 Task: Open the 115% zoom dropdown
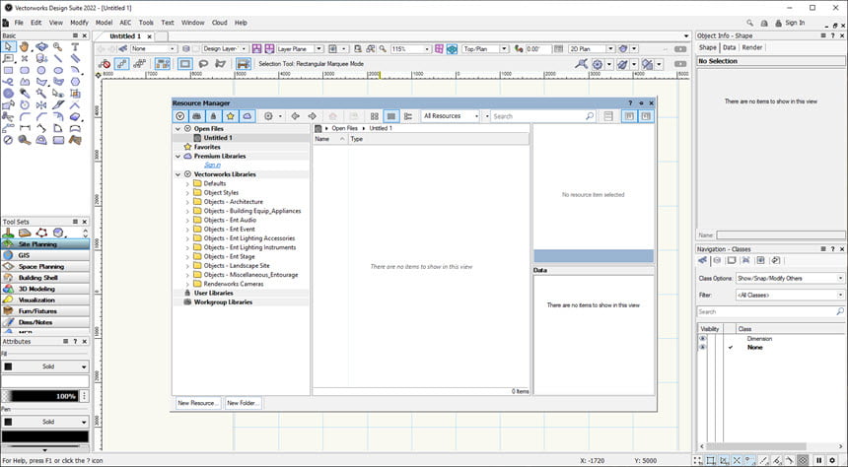tap(410, 48)
